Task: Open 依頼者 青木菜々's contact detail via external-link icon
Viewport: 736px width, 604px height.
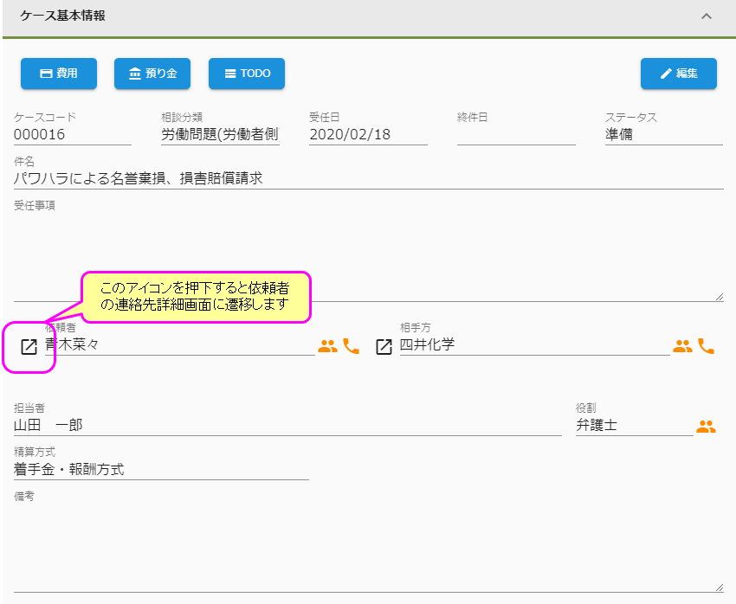Action: coord(27,348)
